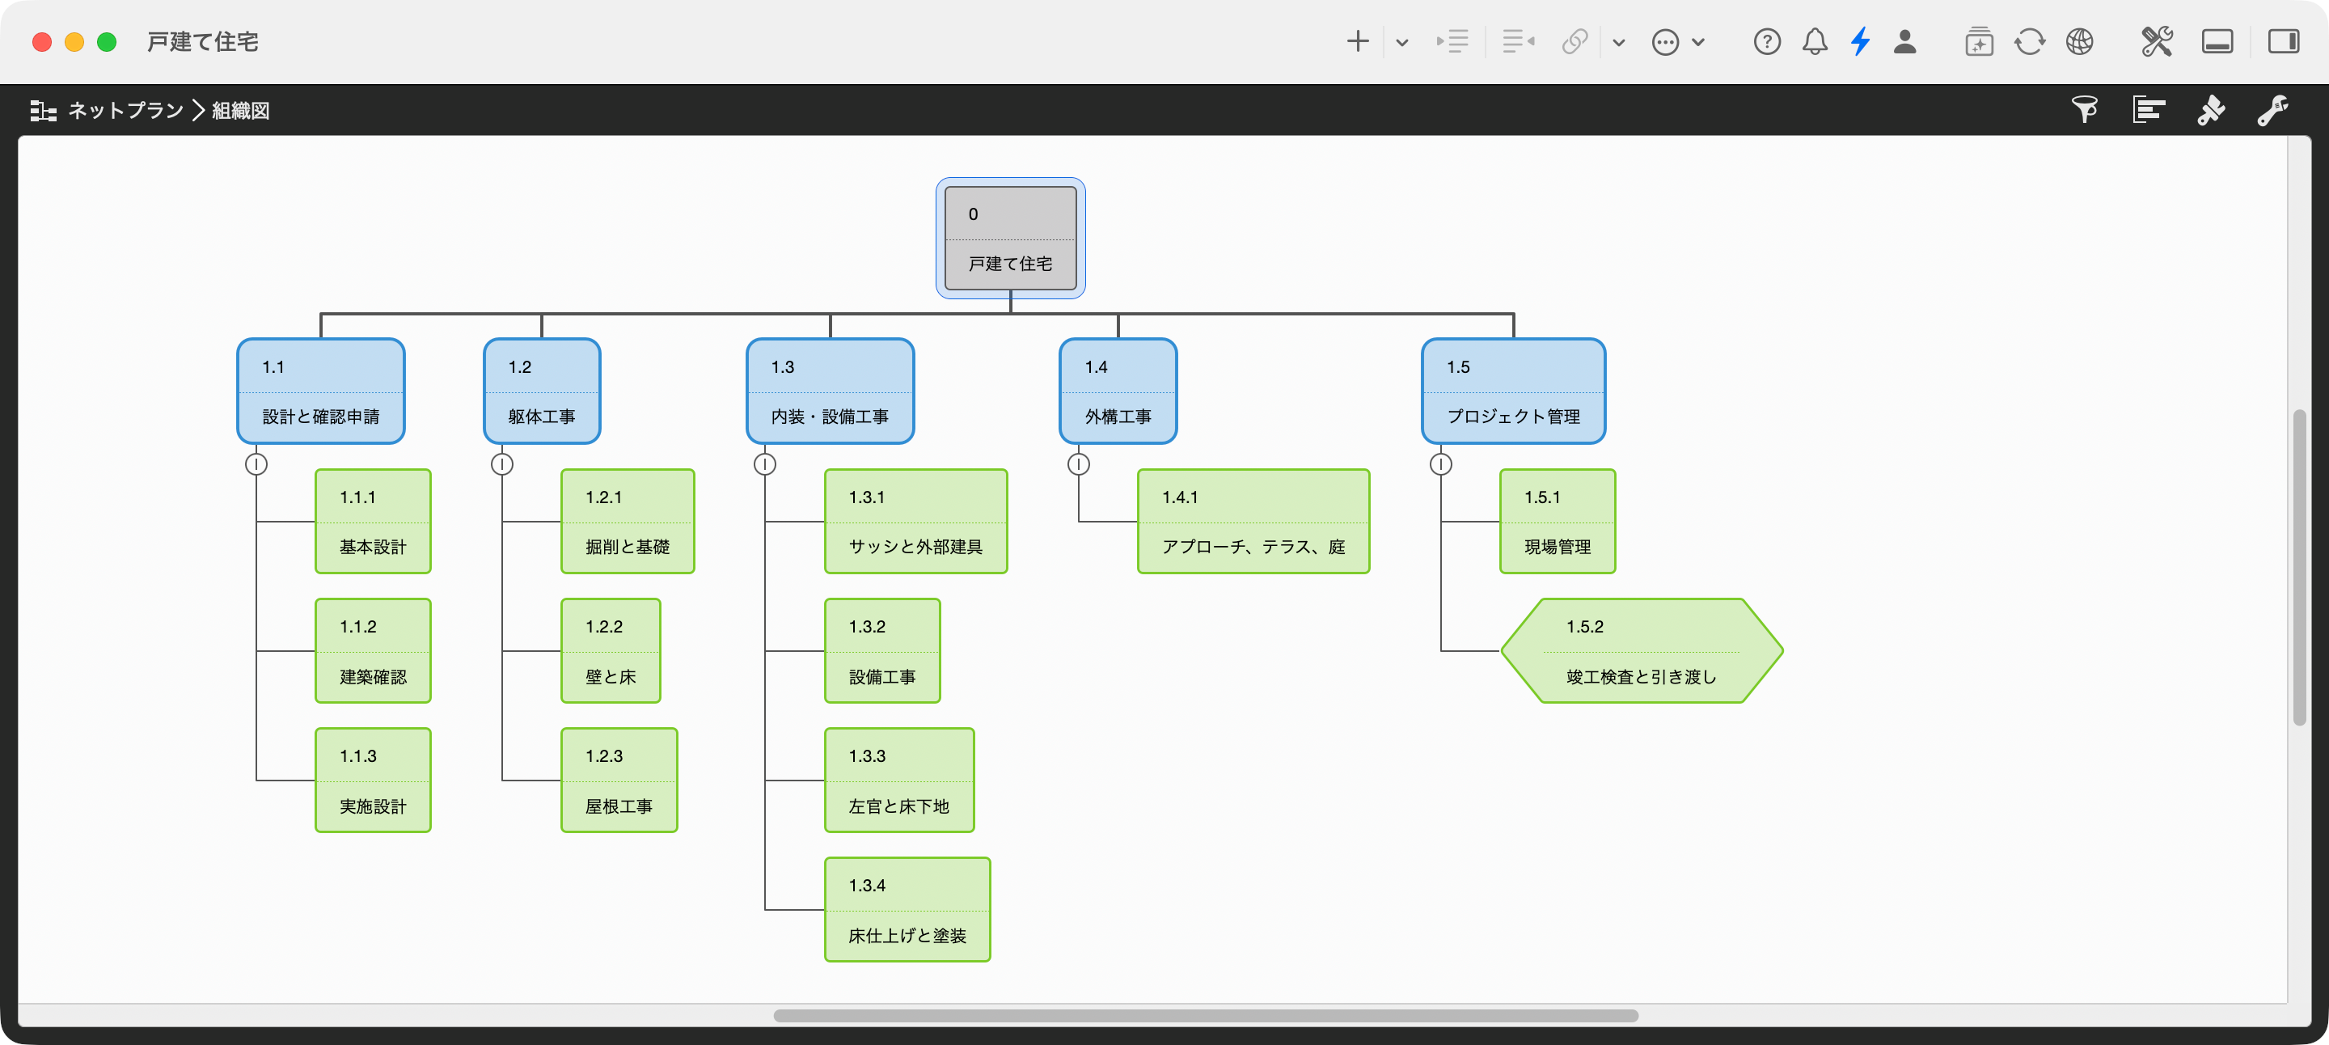Click the filter funnel icon
This screenshot has height=1045, width=2329.
(x=2084, y=110)
